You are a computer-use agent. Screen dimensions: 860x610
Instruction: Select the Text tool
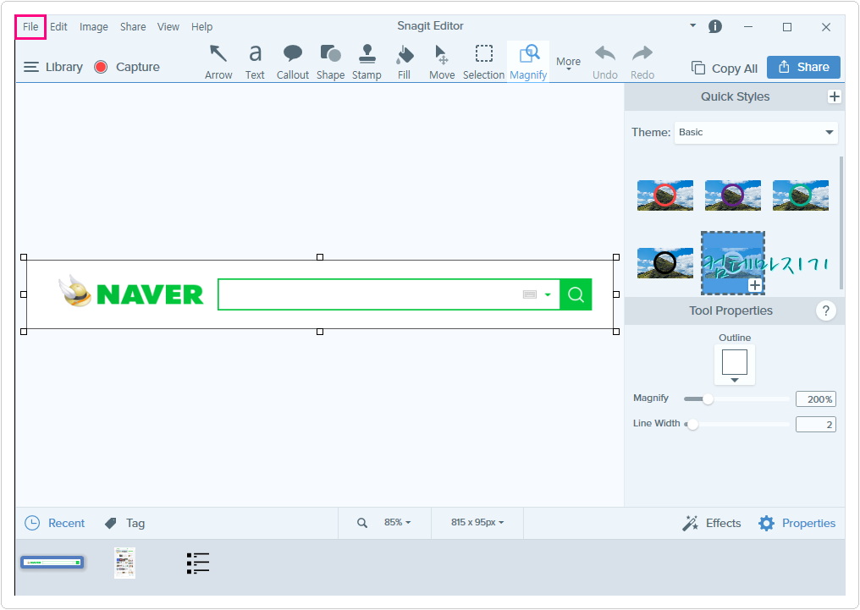(255, 62)
